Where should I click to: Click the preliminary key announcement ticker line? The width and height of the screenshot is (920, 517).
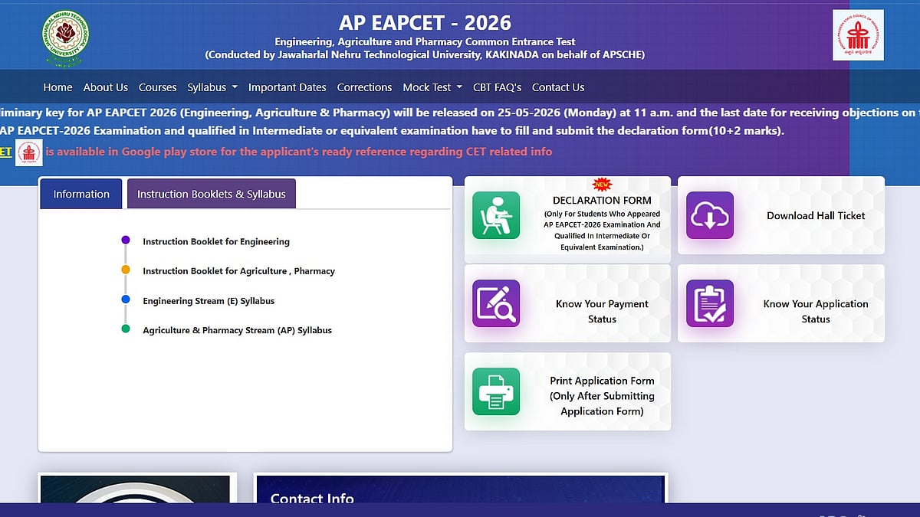pos(460,113)
